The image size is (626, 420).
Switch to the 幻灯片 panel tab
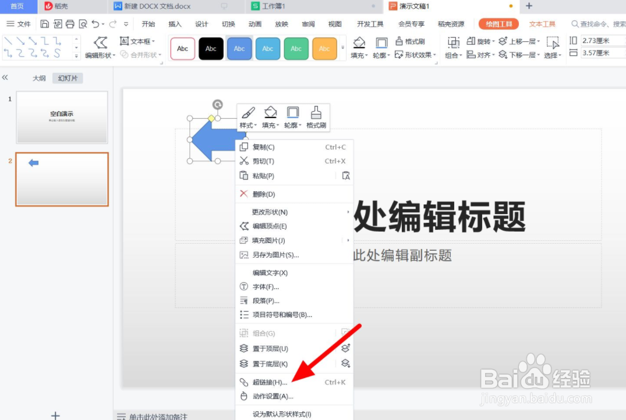pyautogui.click(x=67, y=77)
